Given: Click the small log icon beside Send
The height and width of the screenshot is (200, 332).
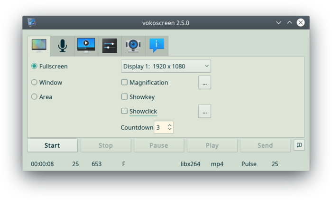Looking at the screenshot, I should (299, 145).
